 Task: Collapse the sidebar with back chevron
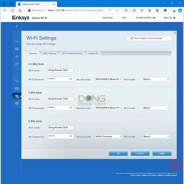(x=17, y=26)
